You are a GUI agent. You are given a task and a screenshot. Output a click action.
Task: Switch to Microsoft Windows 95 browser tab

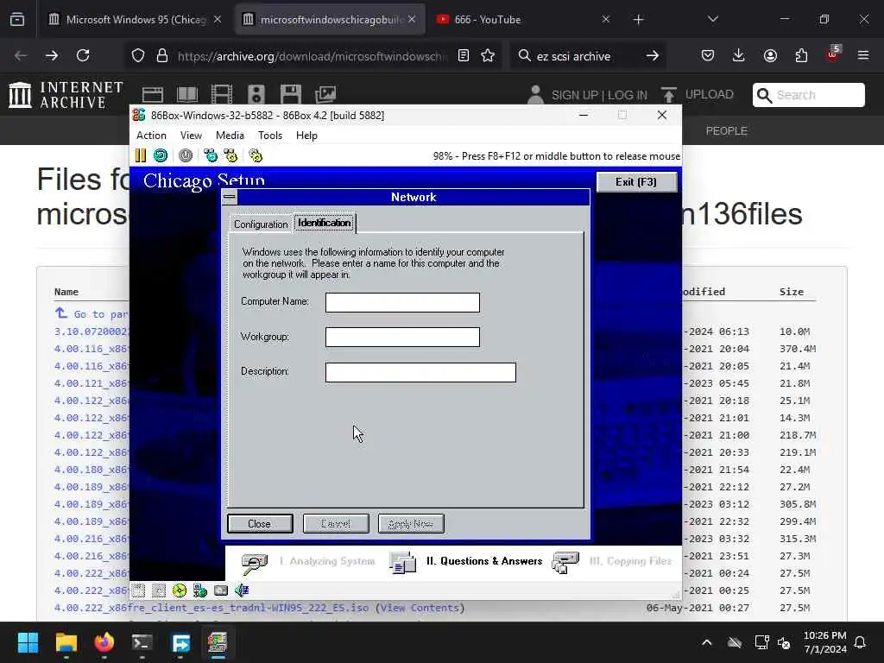pyautogui.click(x=135, y=19)
